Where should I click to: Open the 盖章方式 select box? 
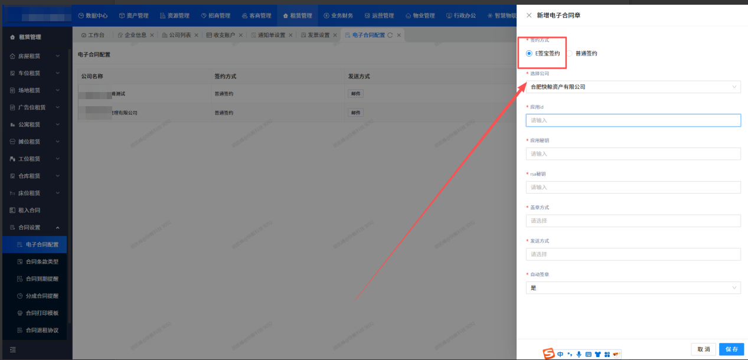(633, 221)
